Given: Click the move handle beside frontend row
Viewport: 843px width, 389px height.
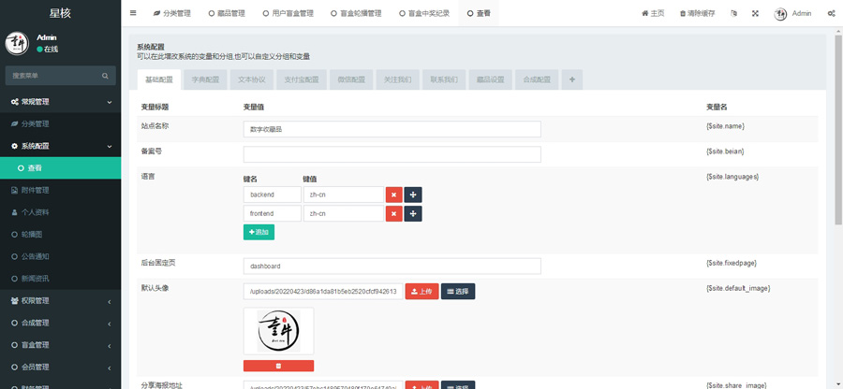Looking at the screenshot, I should pyautogui.click(x=413, y=214).
